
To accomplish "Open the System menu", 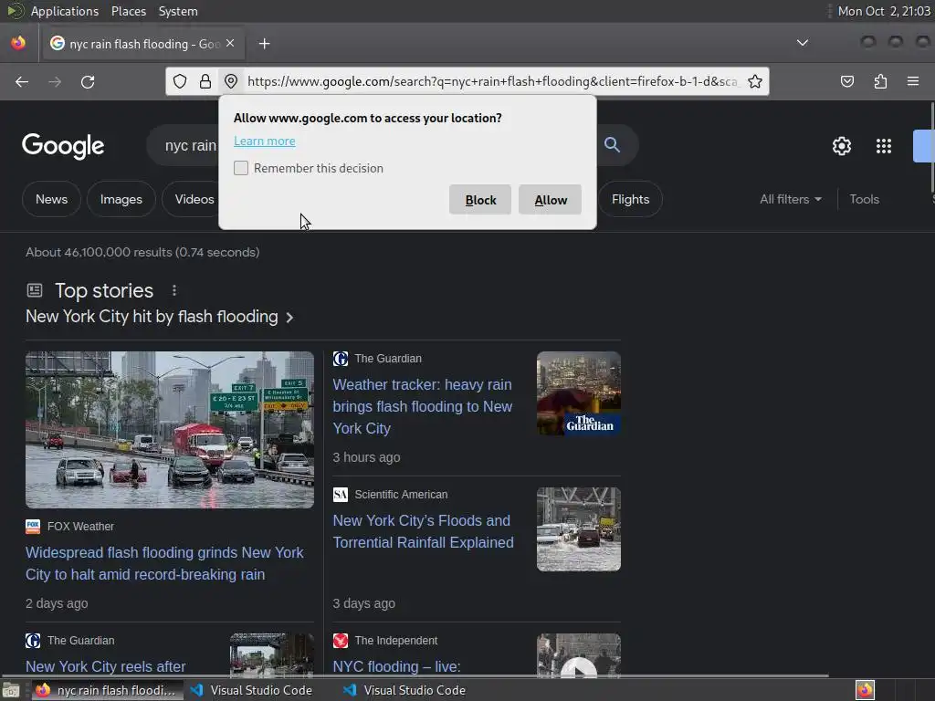I will (x=178, y=11).
